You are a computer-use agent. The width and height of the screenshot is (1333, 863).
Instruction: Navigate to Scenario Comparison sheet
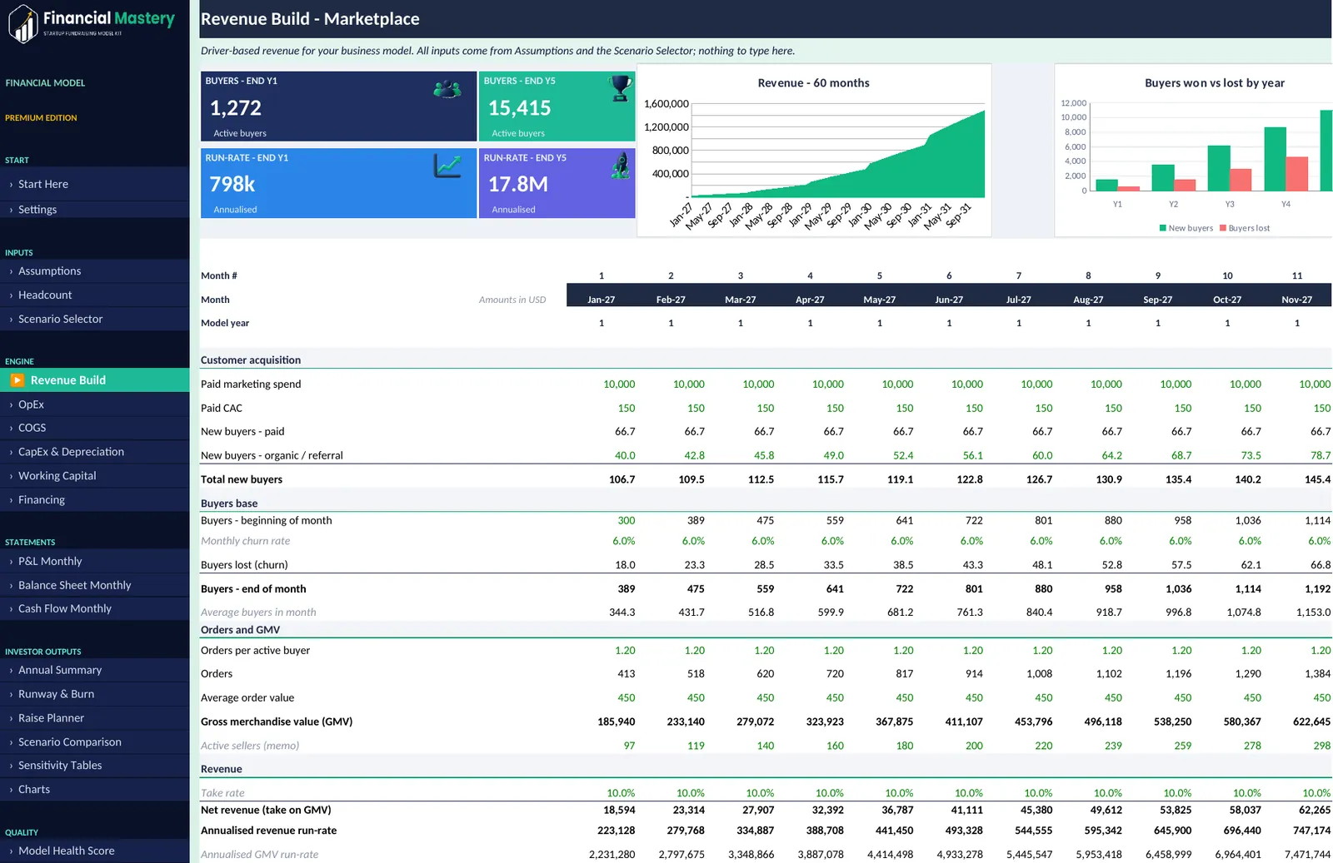(x=95, y=742)
